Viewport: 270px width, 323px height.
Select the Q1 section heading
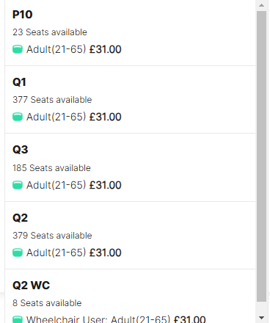[19, 82]
